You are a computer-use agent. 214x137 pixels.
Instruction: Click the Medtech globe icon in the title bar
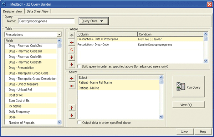pos(4,4)
